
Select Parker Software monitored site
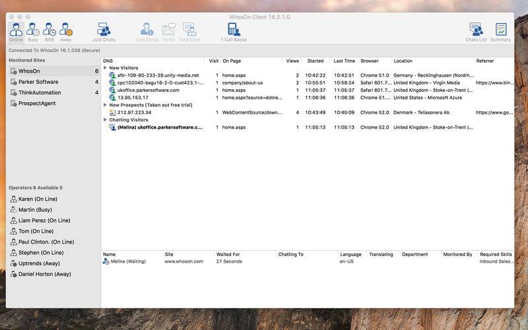(54, 82)
